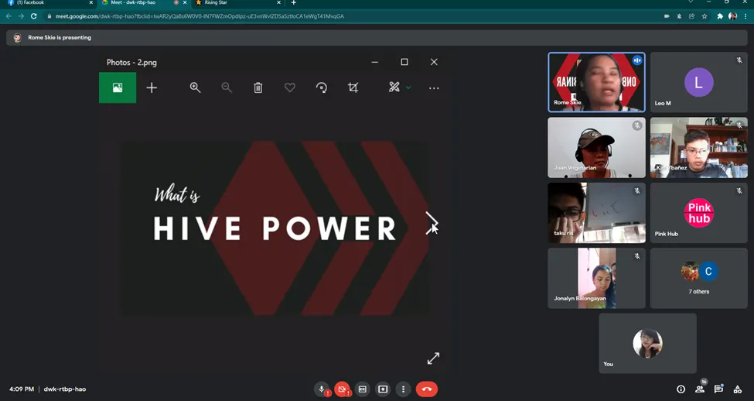Click the plus Add to button in Photos
The image size is (754, 401).
click(152, 87)
